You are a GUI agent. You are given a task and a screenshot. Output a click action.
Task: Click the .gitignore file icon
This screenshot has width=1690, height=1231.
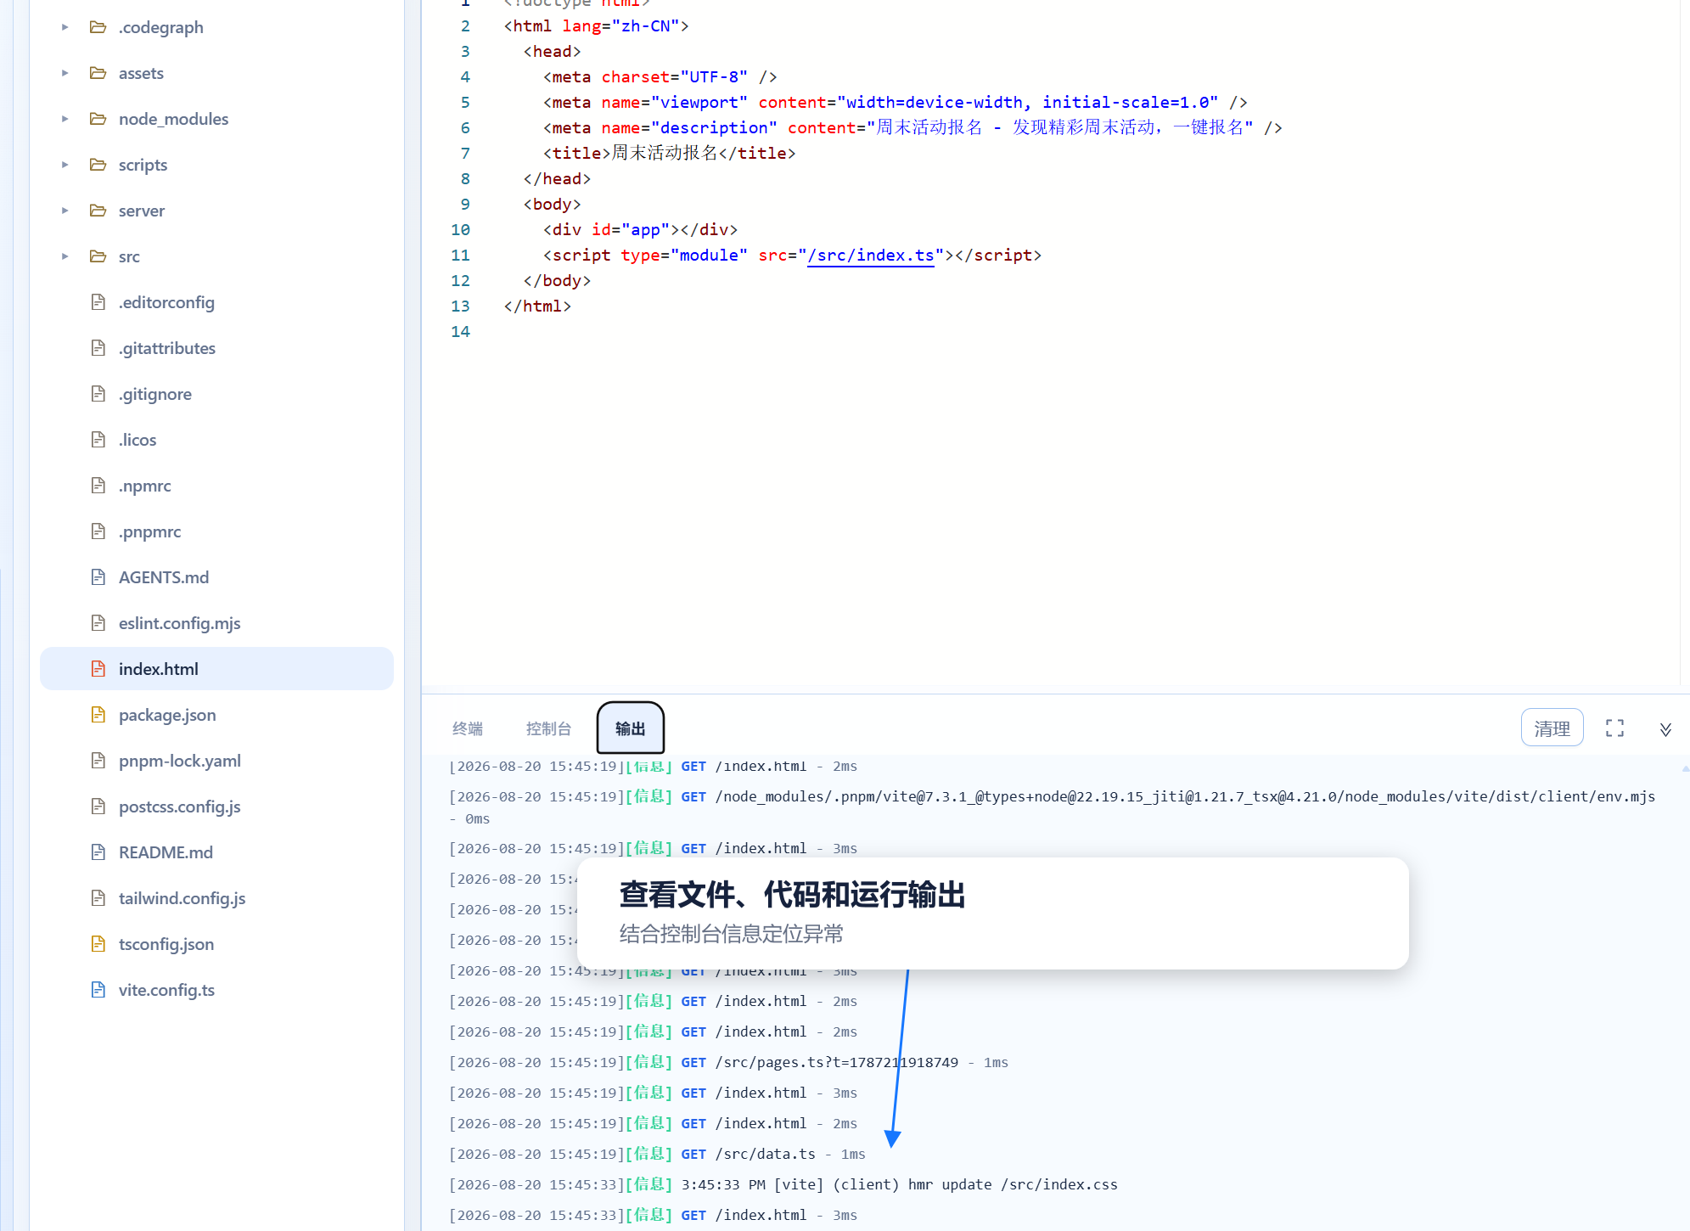pos(98,394)
